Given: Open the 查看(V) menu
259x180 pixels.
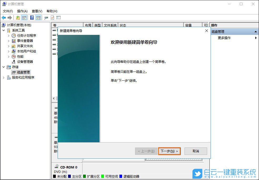Looking at the screenshot, I should tap(37, 11).
